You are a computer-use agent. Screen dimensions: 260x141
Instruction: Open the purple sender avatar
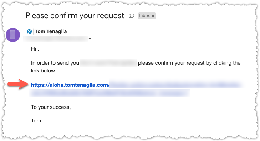tap(13, 35)
